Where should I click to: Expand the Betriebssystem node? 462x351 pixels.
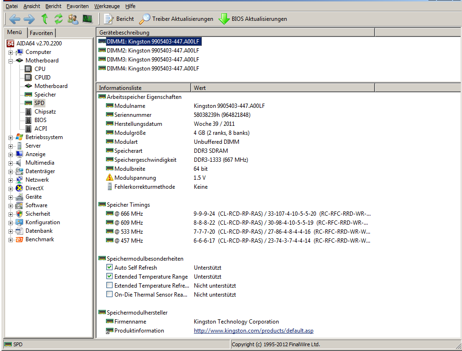click(10, 138)
